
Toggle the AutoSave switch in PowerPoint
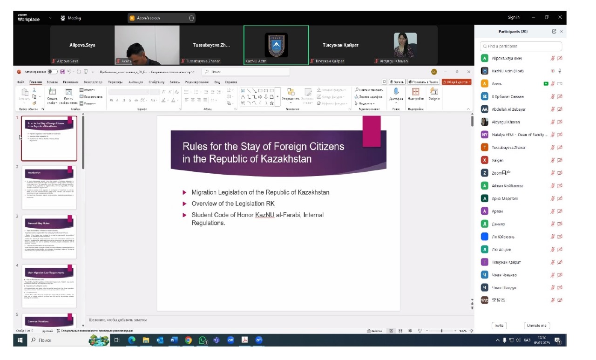click(x=52, y=72)
